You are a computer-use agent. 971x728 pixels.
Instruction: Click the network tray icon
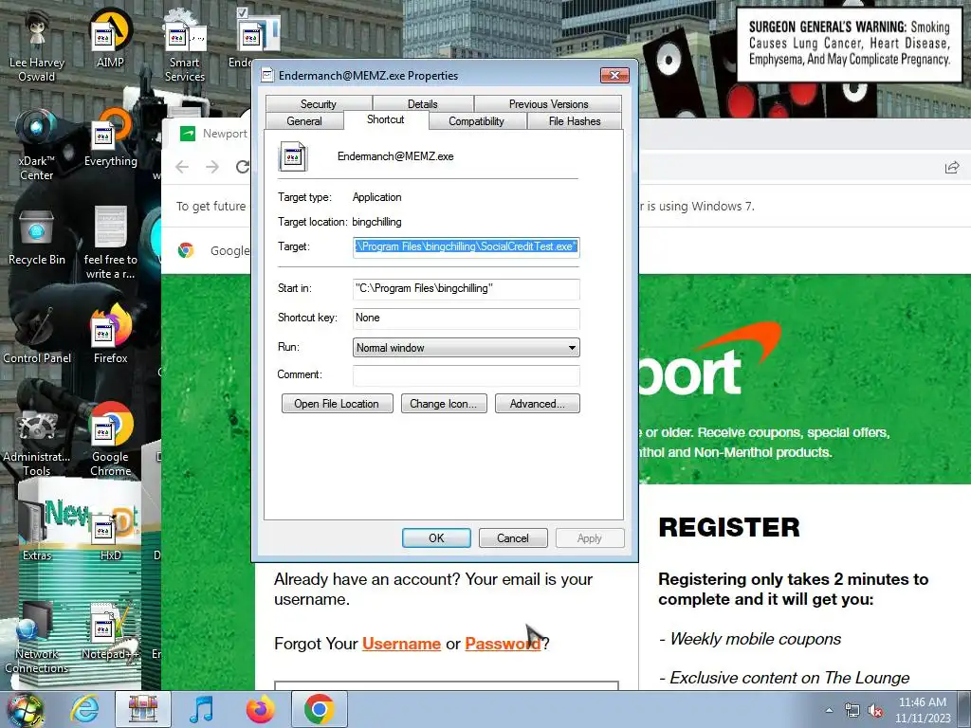pos(852,710)
